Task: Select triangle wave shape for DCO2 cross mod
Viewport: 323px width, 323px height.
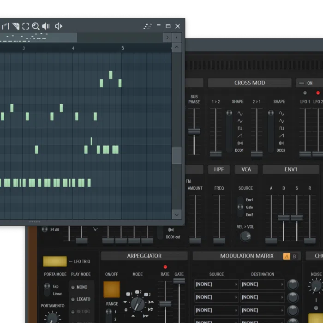Action: click(x=281, y=121)
